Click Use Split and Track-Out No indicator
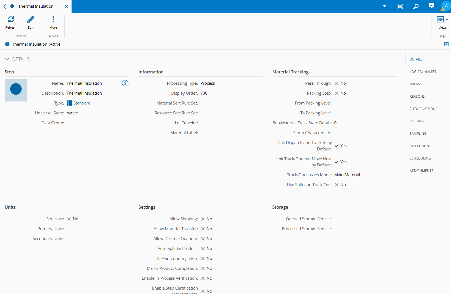 340,185
